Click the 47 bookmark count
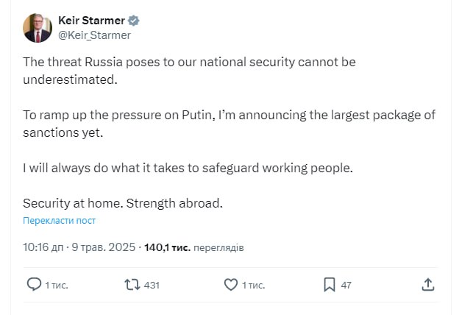Viewport: 473px width, 315px height. (x=346, y=285)
